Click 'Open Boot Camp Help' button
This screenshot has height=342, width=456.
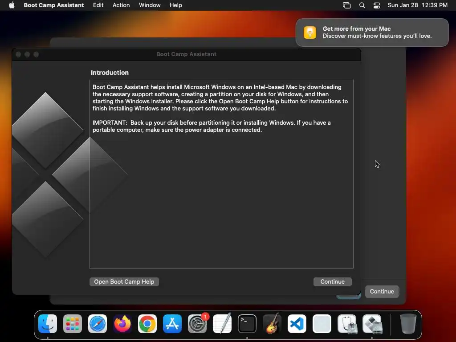pos(124,281)
